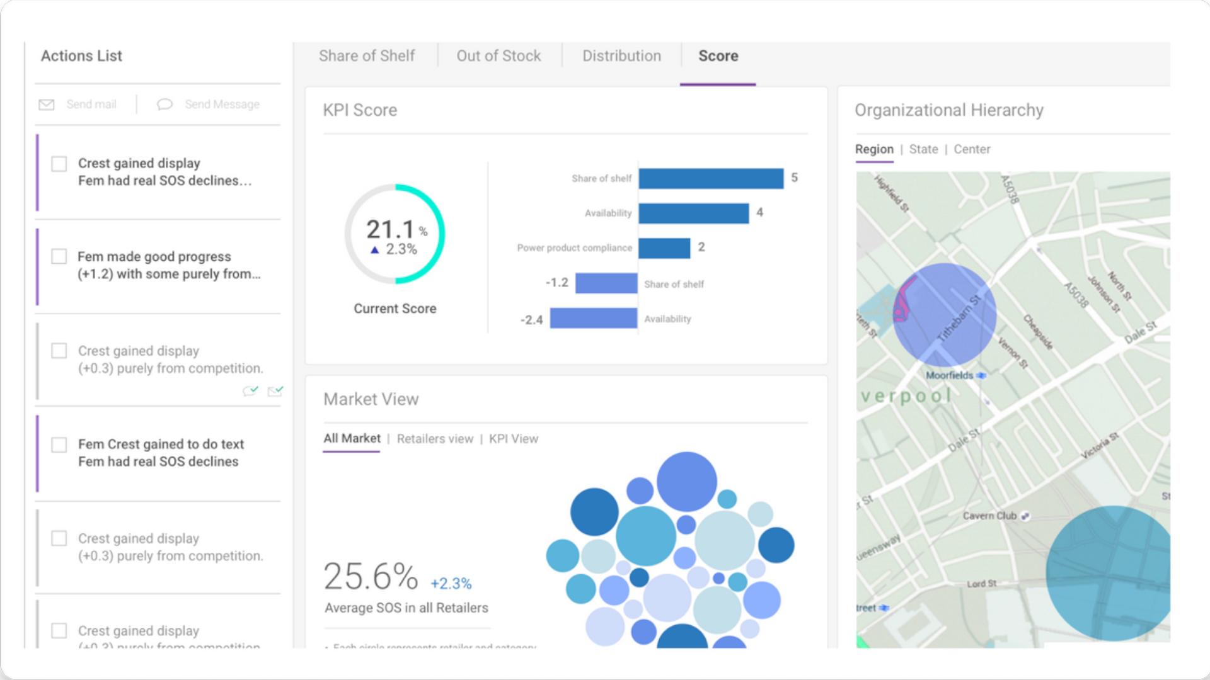Open the Out of Stock tab

click(498, 56)
